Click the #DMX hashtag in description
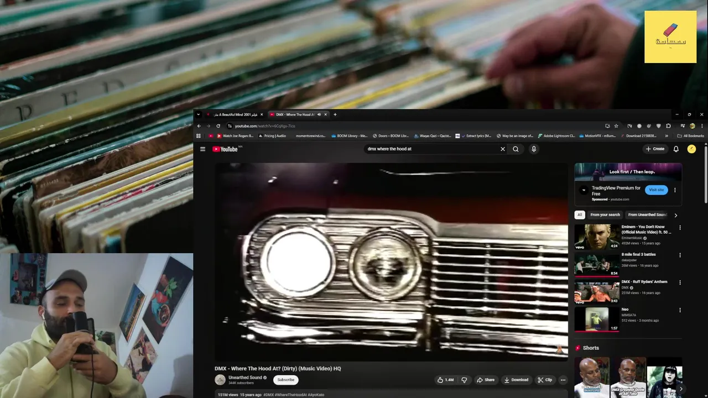Image resolution: width=708 pixels, height=398 pixels. point(269,395)
